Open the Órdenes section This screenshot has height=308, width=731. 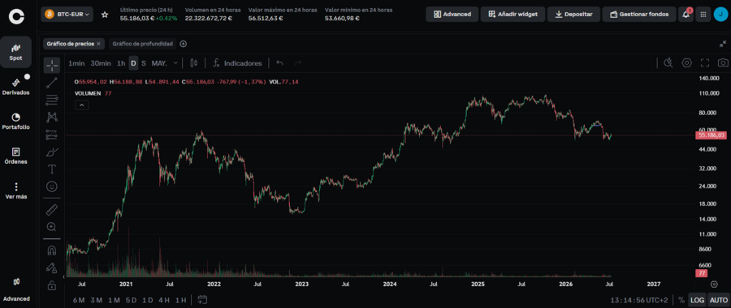pos(16,156)
